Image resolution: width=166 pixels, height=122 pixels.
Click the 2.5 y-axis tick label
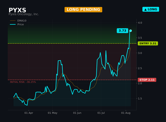(140, 68)
